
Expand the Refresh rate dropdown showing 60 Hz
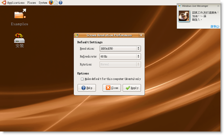click(120, 56)
